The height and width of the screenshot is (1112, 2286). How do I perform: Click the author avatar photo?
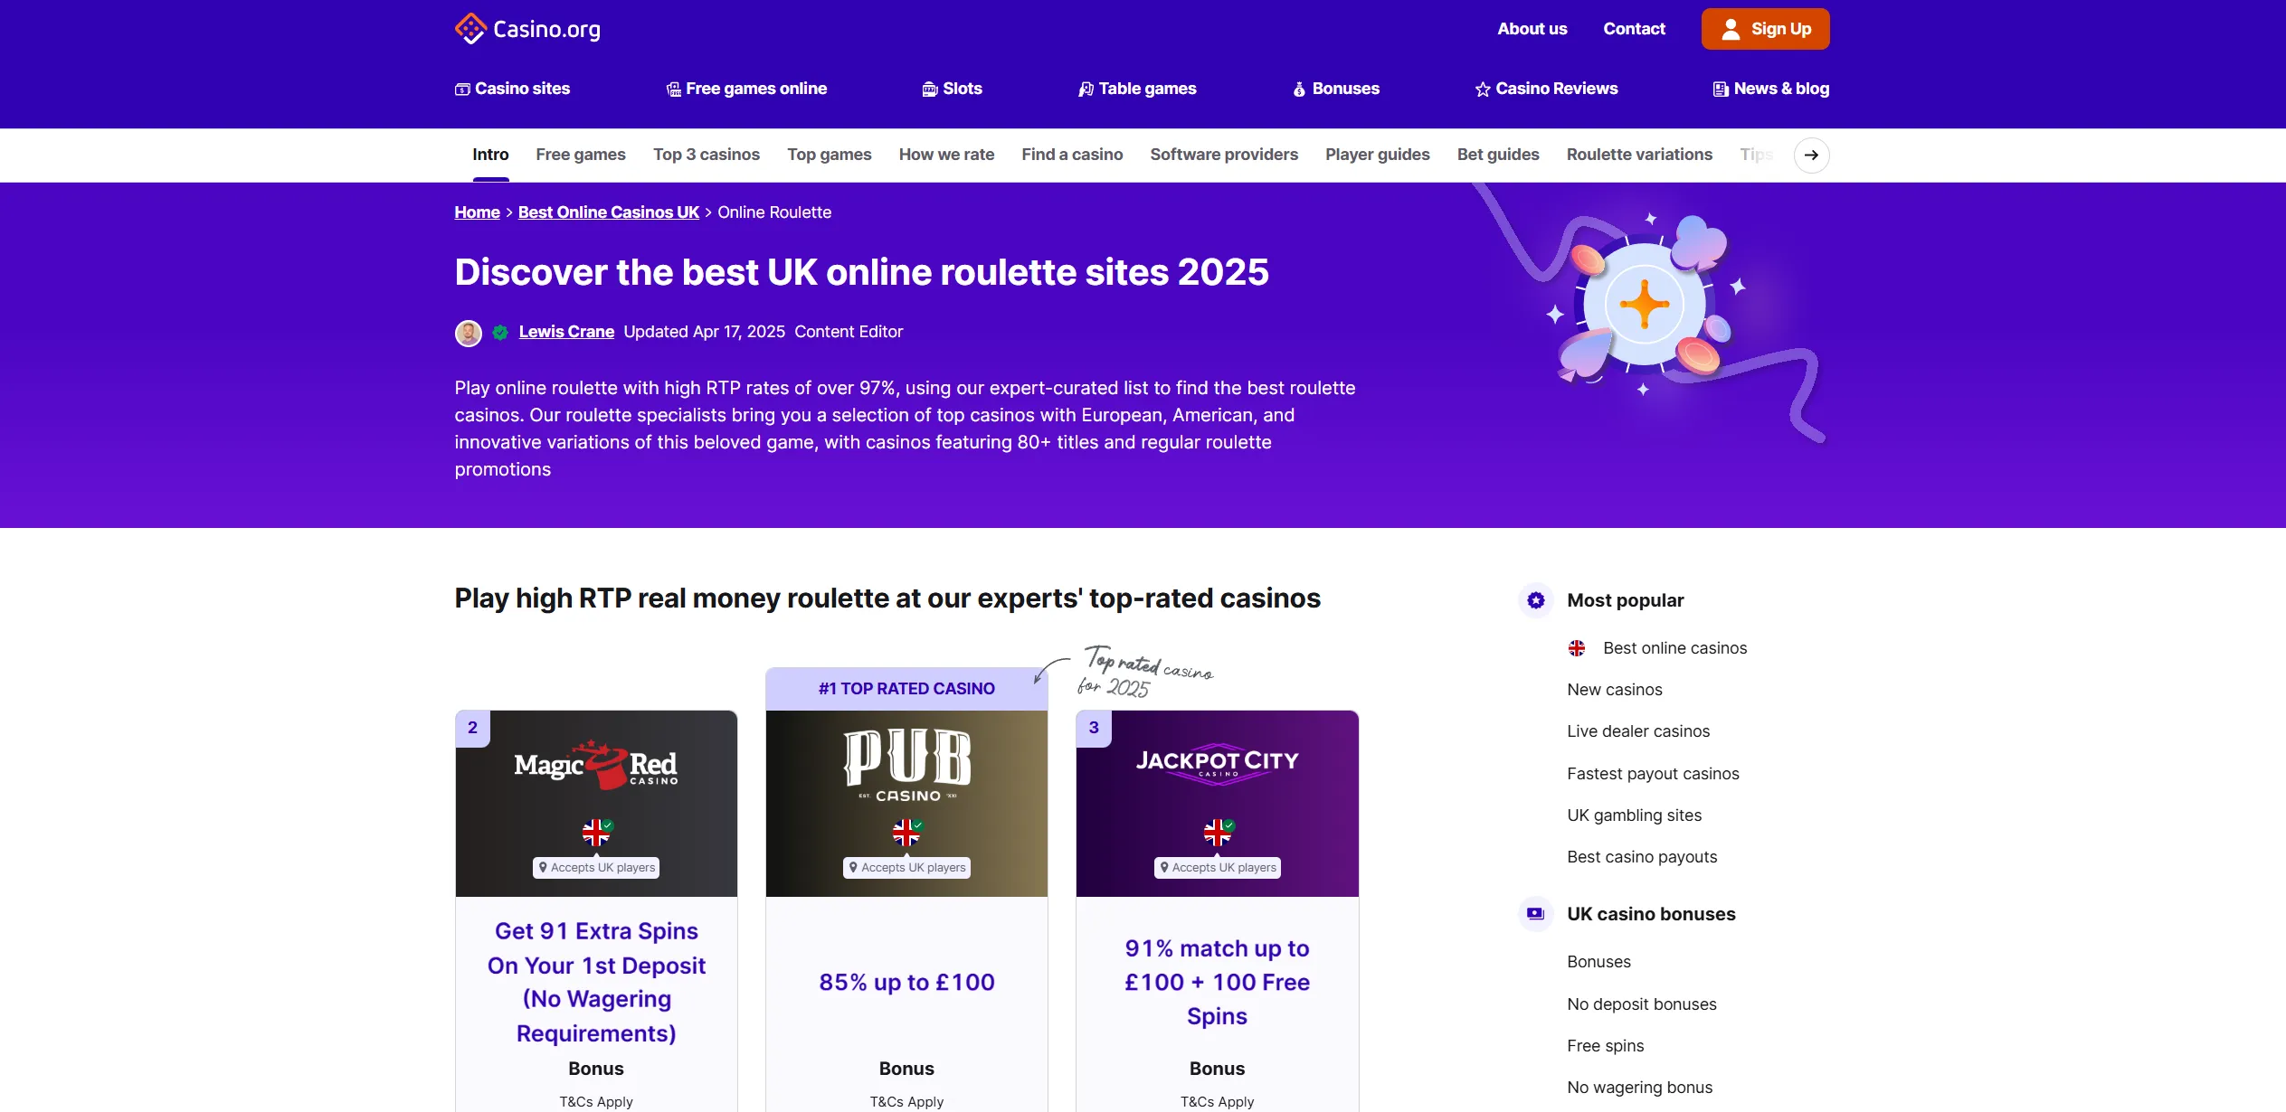coord(468,333)
